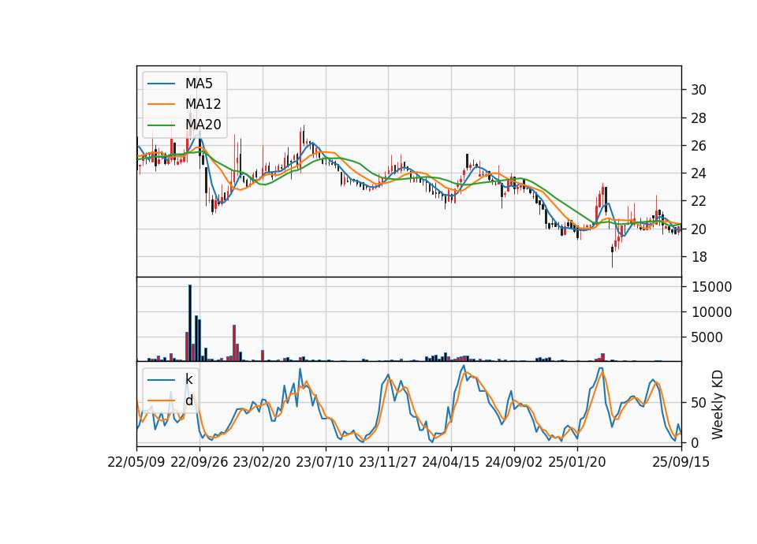Click the d legend label
The width and height of the screenshot is (757, 544).
[189, 401]
